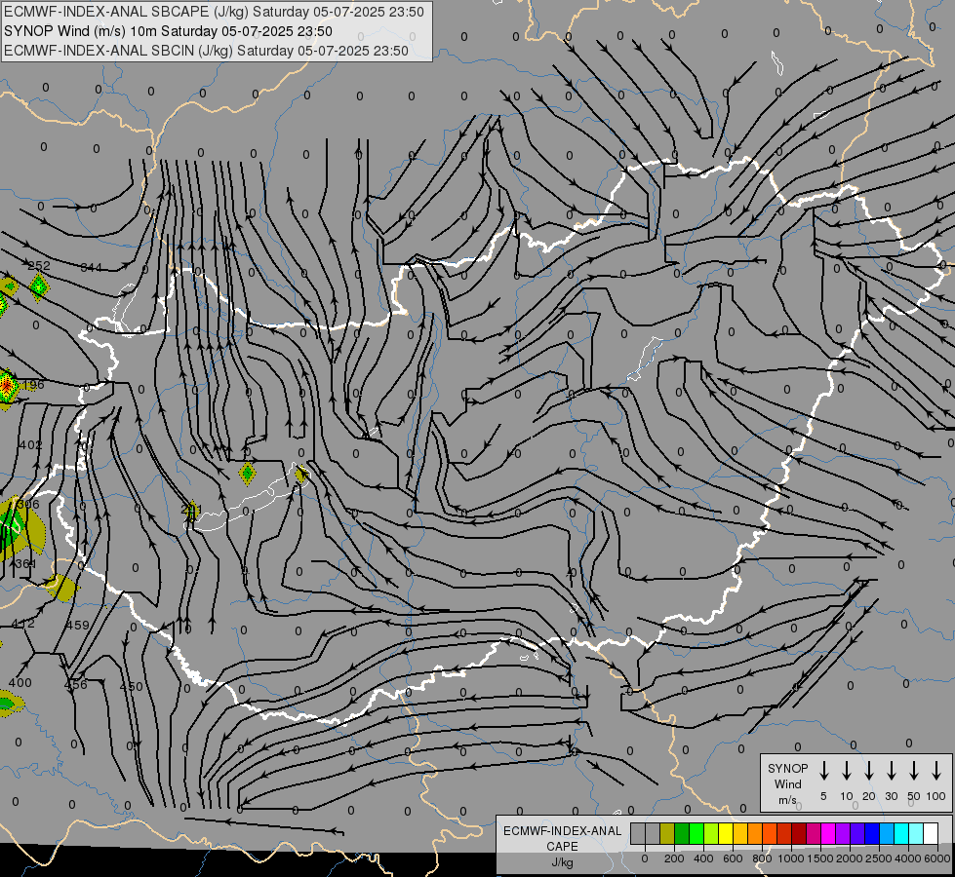Click the 'm/s' unit in wind legend
This screenshot has width=955, height=877.
787,800
